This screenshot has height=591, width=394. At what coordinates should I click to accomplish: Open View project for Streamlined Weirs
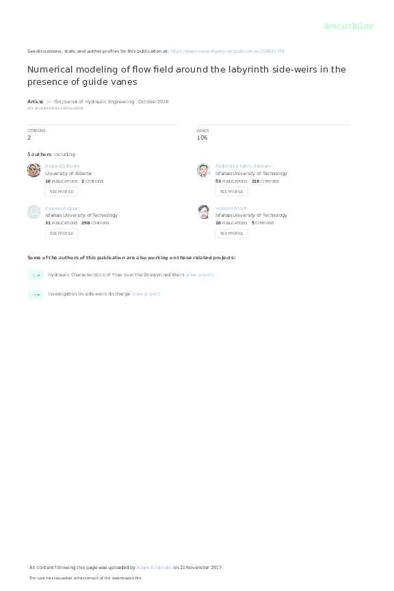[200, 275]
